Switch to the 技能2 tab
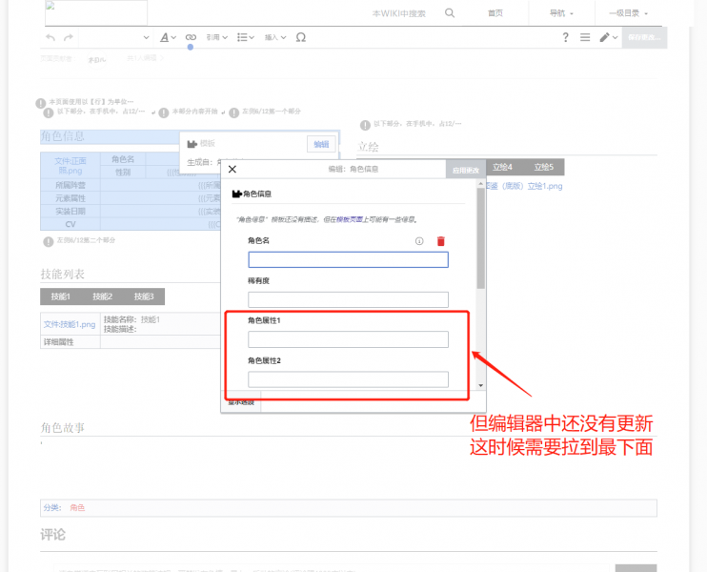This screenshot has height=572, width=707. pos(102,296)
